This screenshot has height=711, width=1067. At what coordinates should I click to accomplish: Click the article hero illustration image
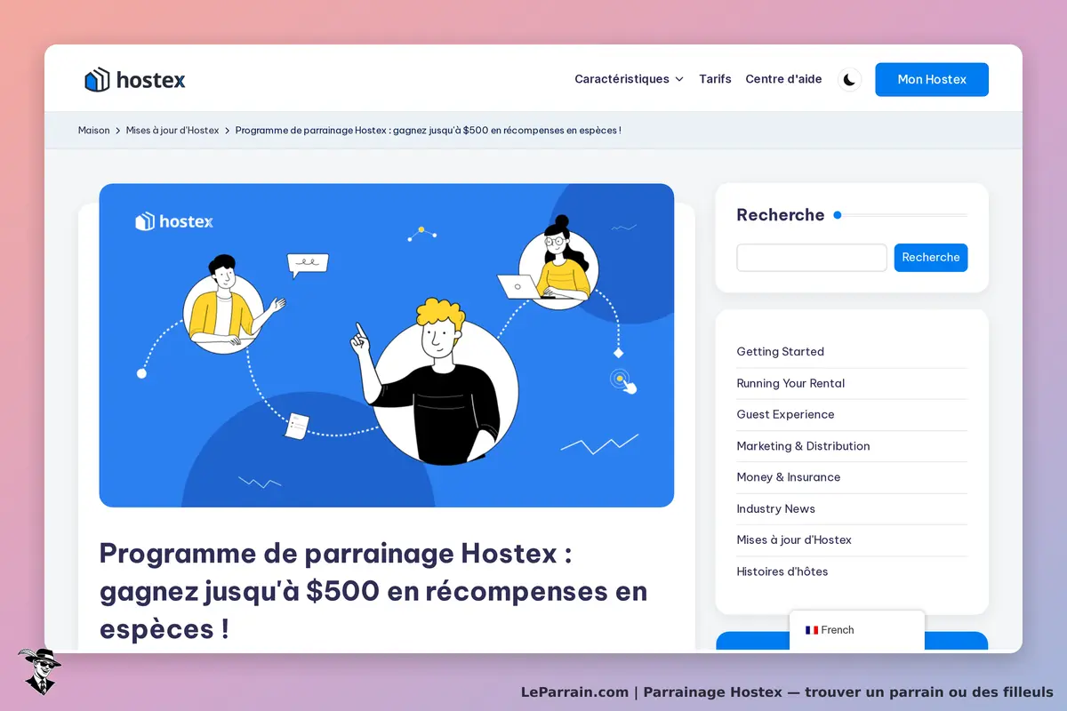(386, 346)
